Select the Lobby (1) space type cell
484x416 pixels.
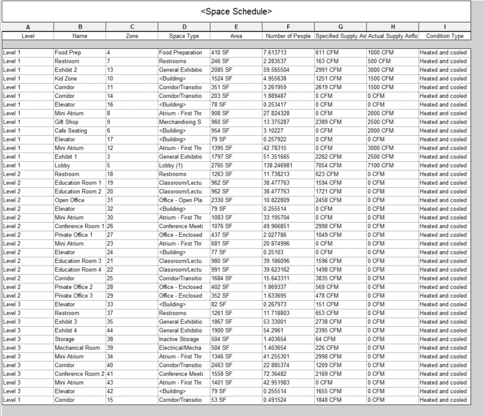coord(184,166)
